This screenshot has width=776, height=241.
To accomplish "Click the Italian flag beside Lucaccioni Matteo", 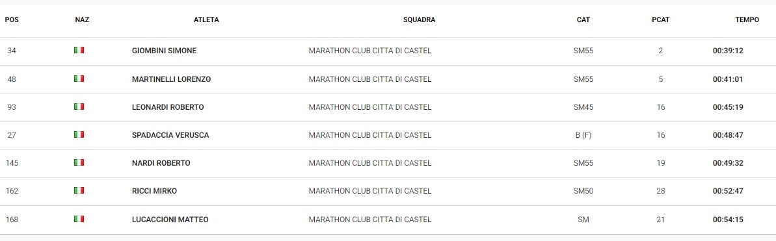I will tap(79, 219).
